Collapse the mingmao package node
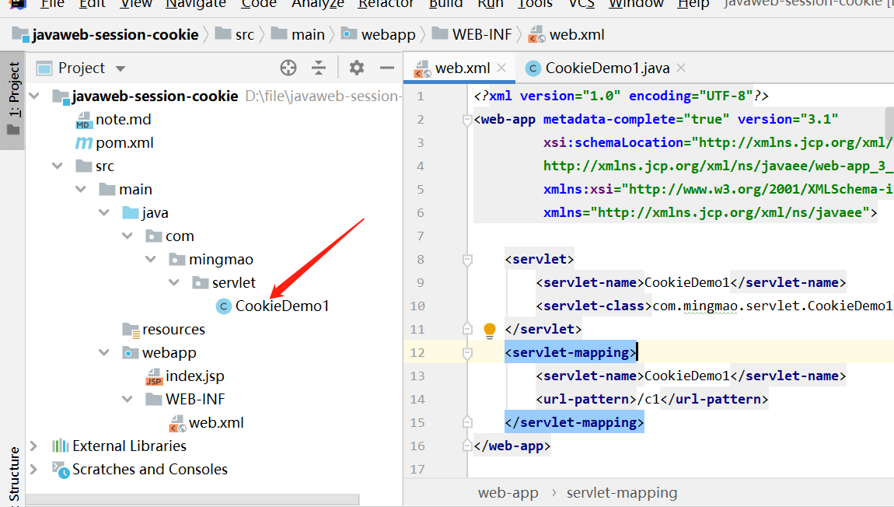The image size is (894, 507). pyautogui.click(x=151, y=260)
